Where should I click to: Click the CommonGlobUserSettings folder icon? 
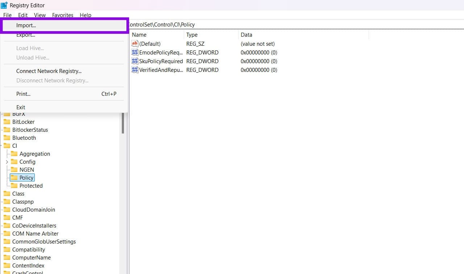[x=7, y=241]
